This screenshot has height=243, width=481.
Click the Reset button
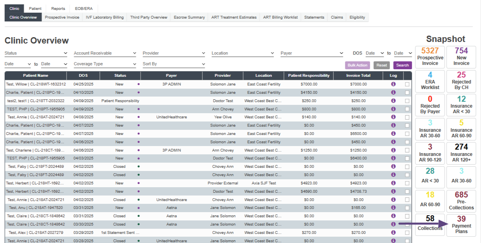(x=382, y=65)
